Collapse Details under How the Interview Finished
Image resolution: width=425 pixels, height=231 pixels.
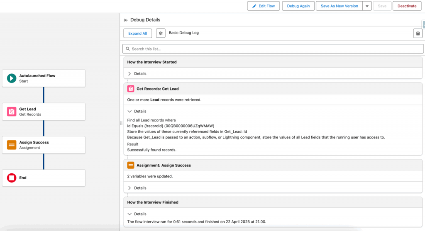tap(129, 214)
